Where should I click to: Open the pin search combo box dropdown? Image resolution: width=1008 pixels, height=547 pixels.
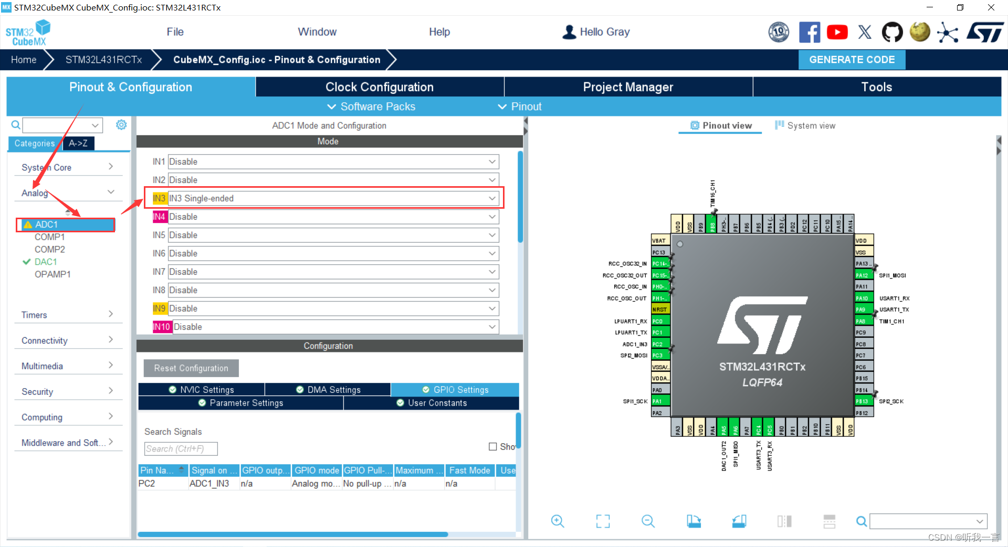[979, 521]
